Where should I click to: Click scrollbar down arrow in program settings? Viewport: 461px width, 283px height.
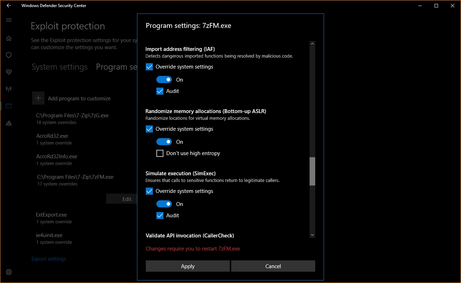pos(312,235)
